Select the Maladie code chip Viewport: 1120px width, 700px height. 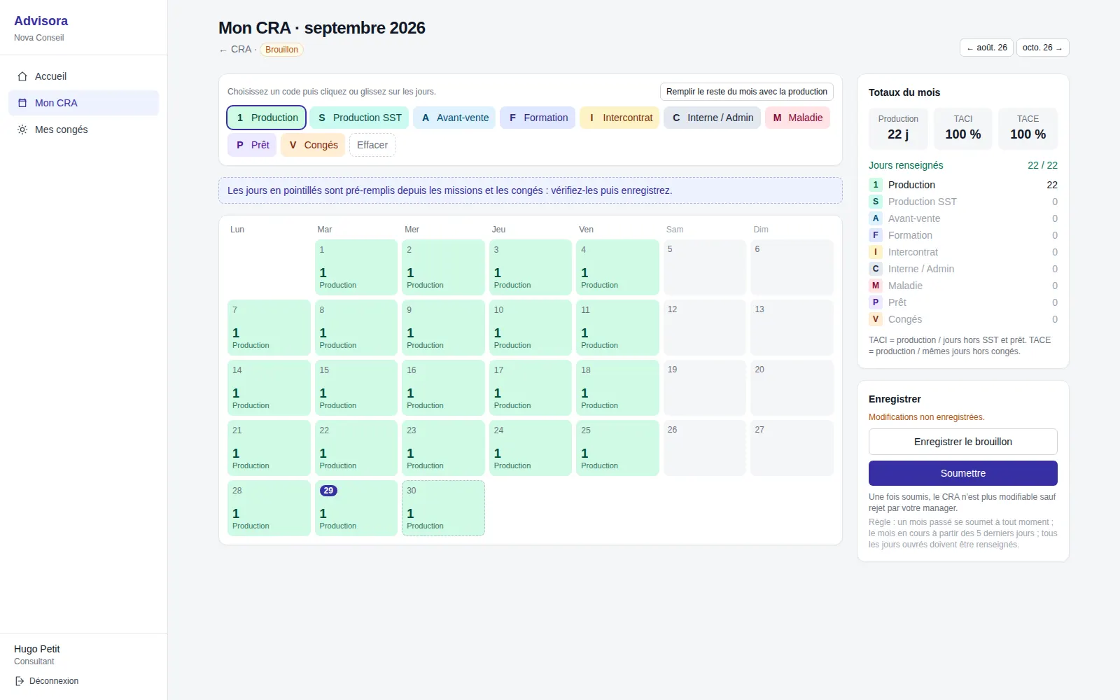point(797,118)
